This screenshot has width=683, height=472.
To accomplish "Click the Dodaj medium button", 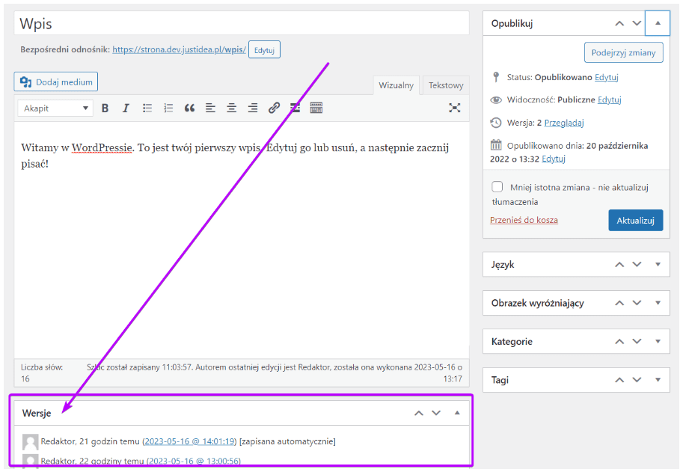I will click(56, 82).
